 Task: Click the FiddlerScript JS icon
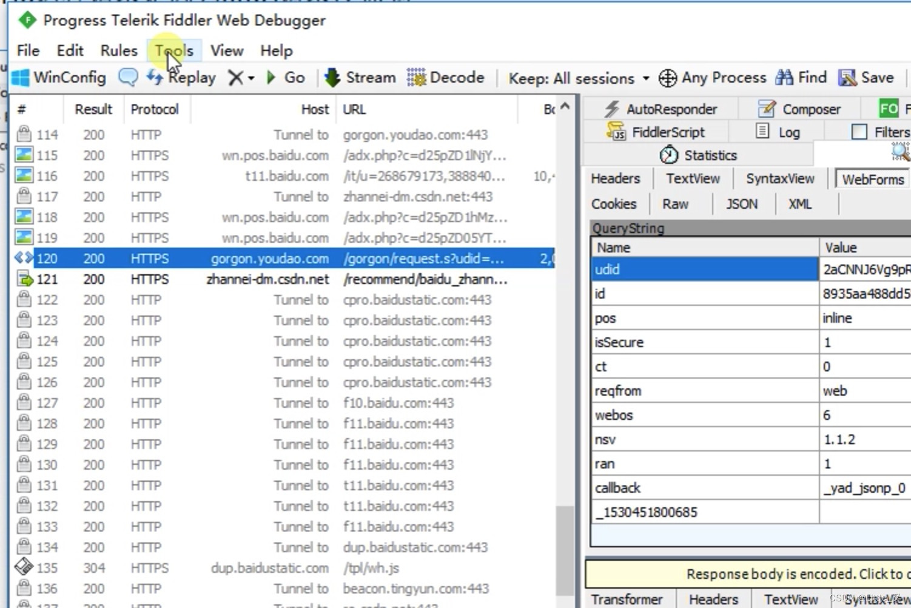616,132
